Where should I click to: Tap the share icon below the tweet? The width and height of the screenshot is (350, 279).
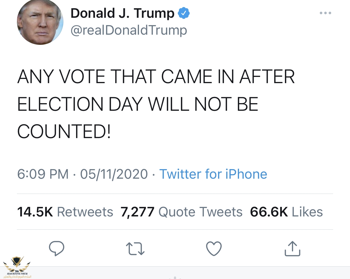click(x=292, y=249)
